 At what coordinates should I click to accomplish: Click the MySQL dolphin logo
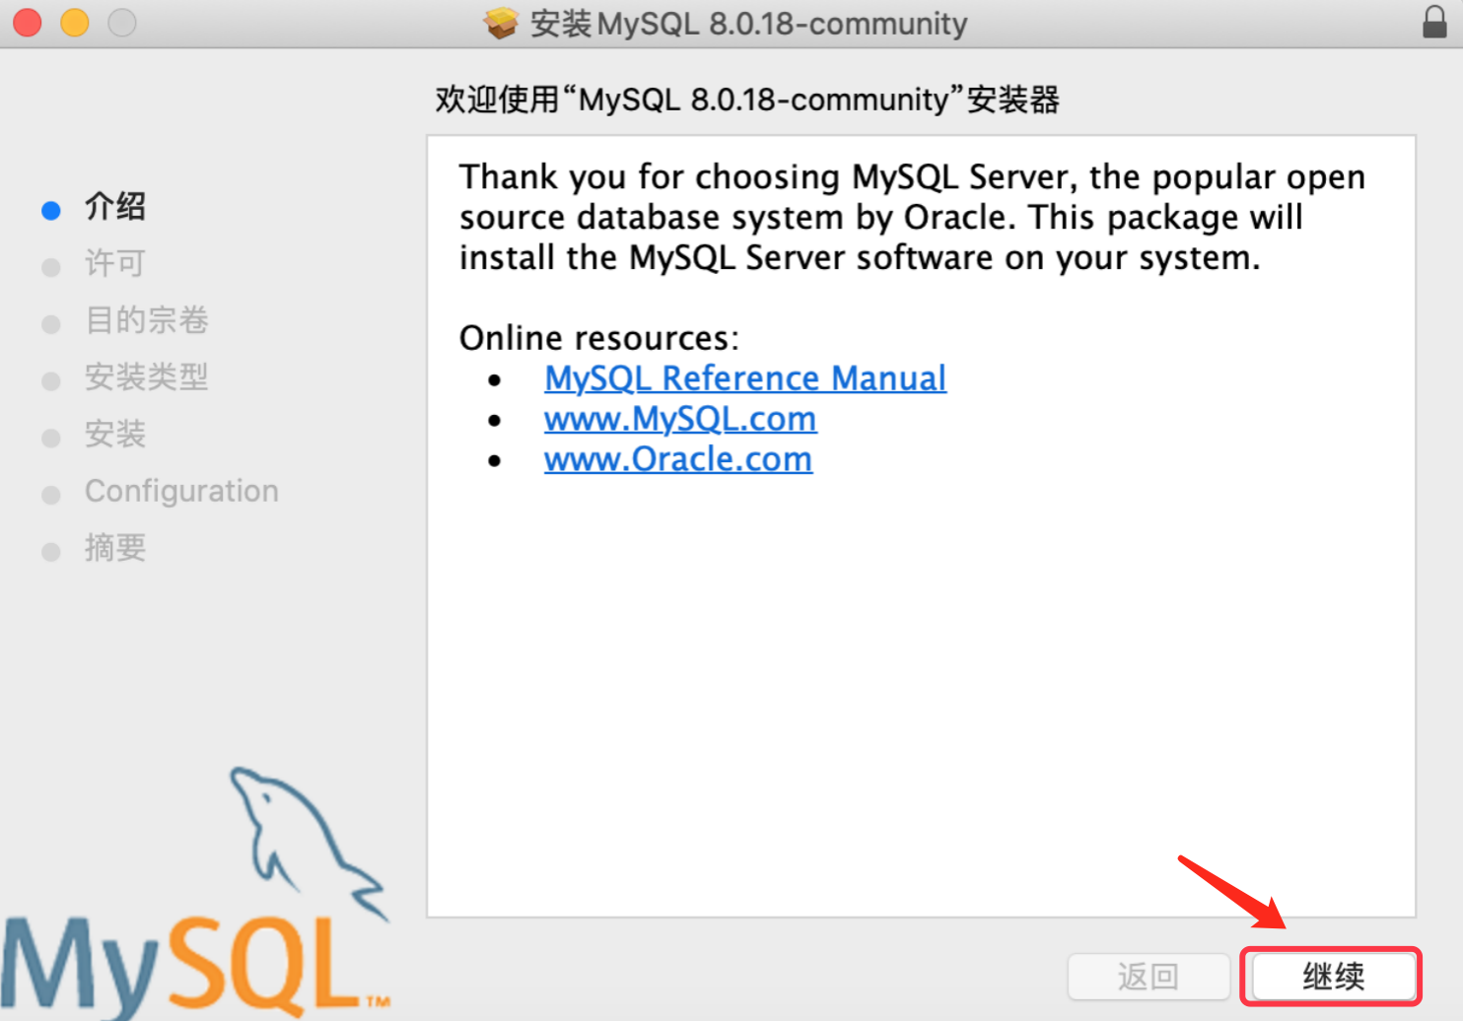(195, 893)
